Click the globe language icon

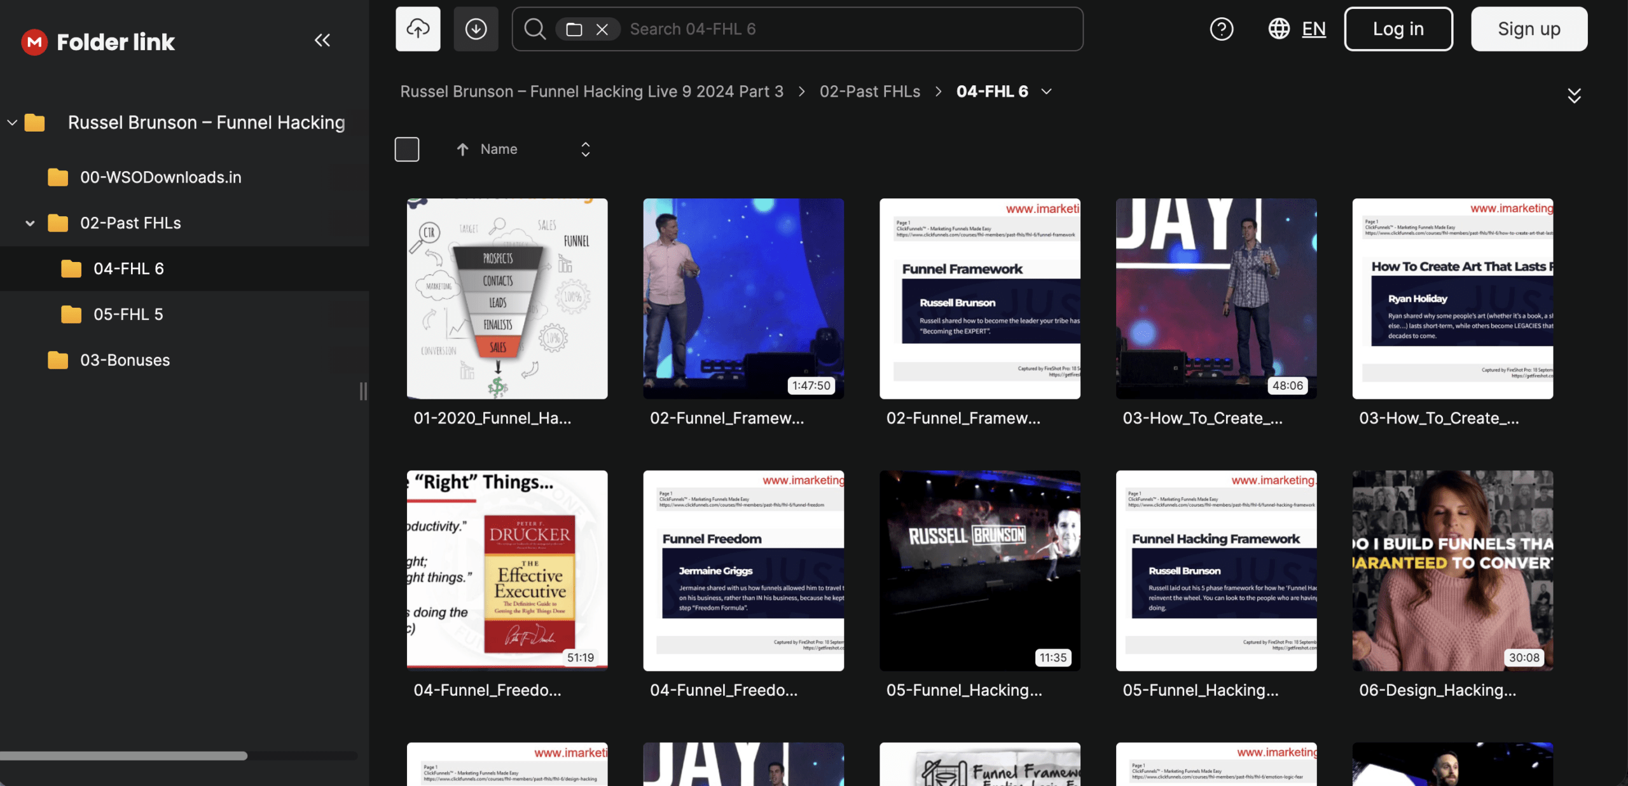point(1279,29)
